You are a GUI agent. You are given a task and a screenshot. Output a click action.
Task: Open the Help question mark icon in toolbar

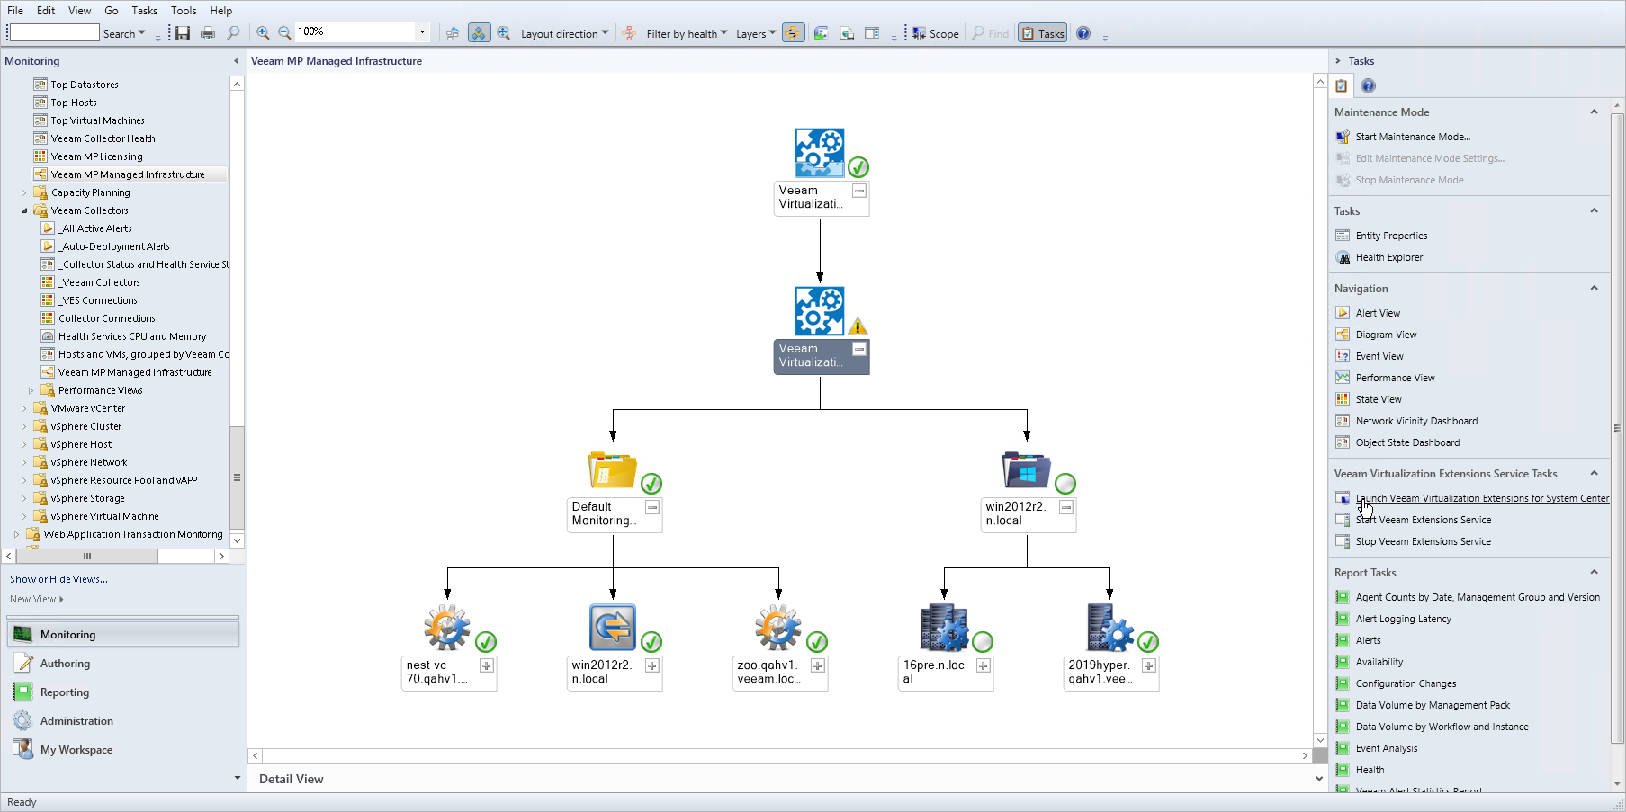pyautogui.click(x=1083, y=33)
